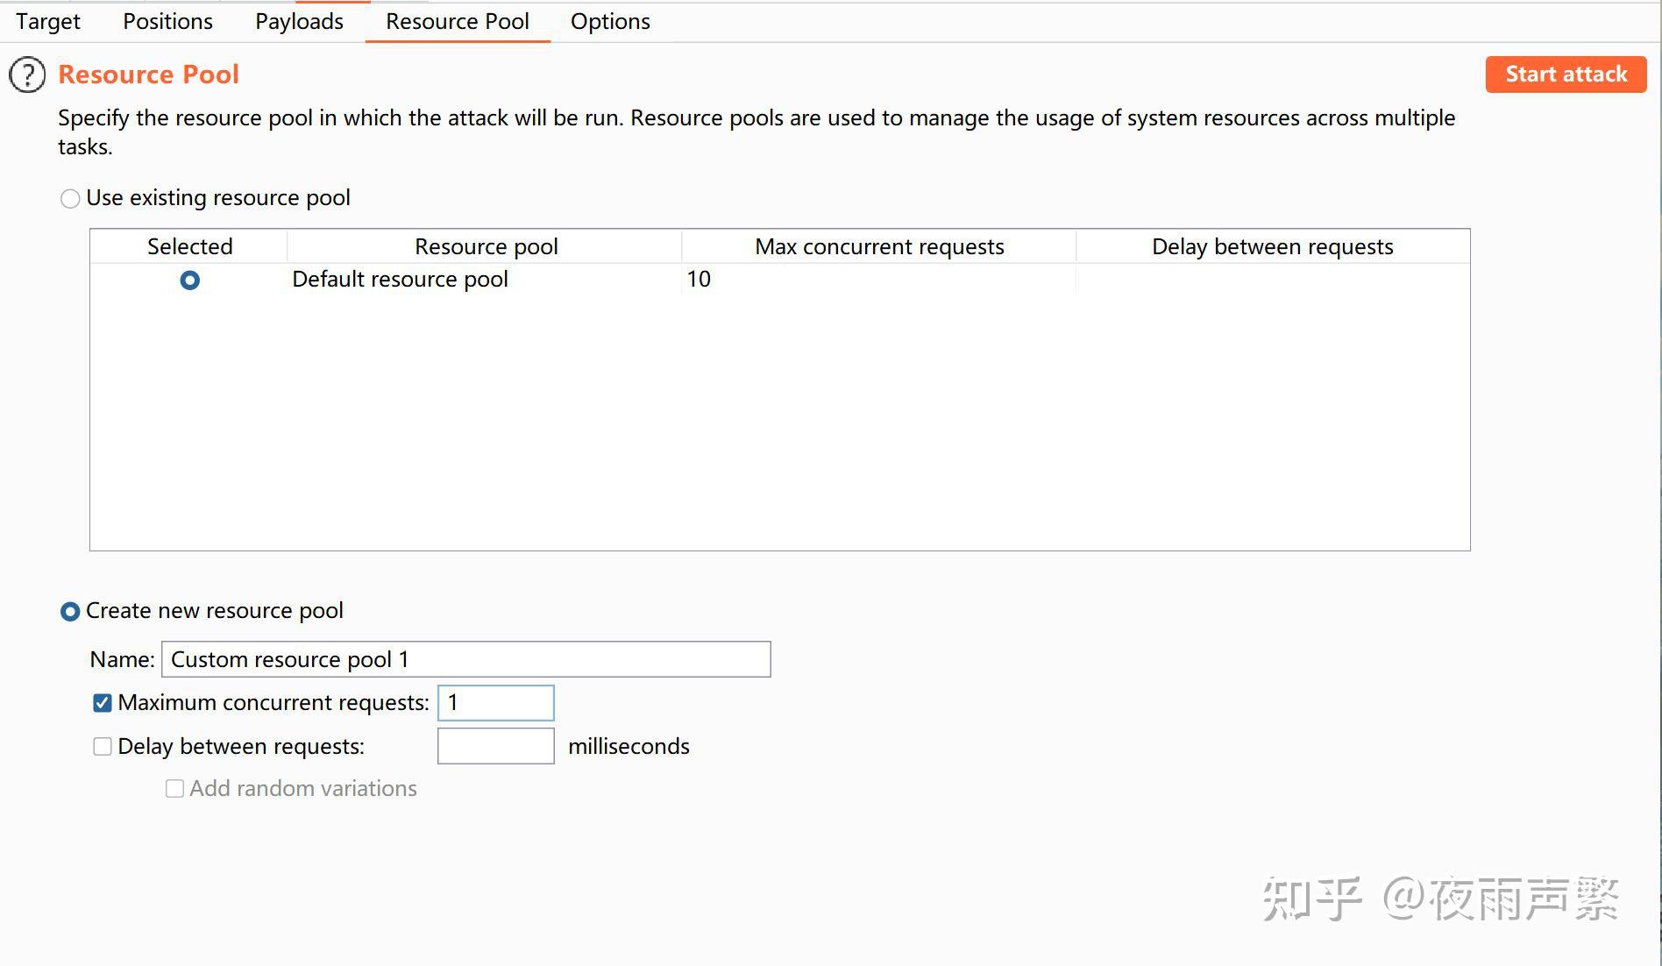1662x966 pixels.
Task: Enable Delay between requests checkbox
Action: coord(103,747)
